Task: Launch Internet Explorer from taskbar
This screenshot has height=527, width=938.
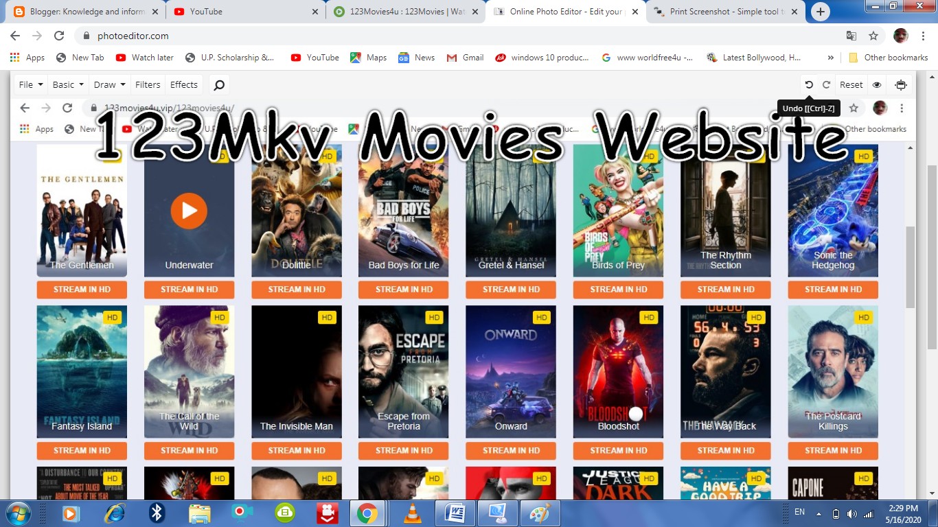Action: click(114, 513)
